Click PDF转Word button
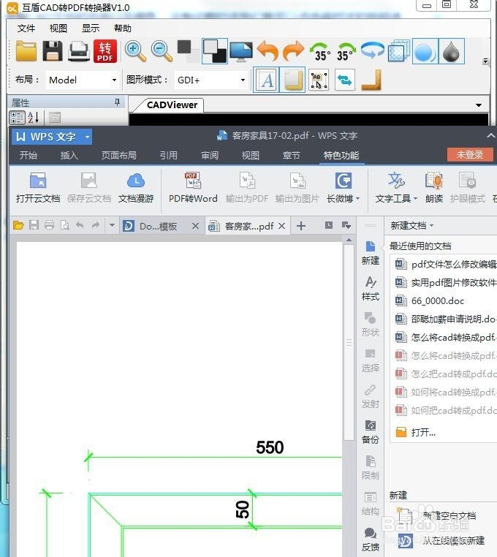The image size is (497, 557). tap(193, 188)
